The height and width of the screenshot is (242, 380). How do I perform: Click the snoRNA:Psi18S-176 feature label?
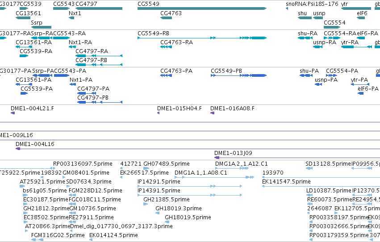(312, 4)
